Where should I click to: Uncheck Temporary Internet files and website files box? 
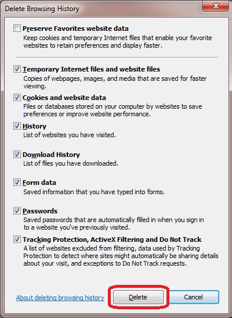pyautogui.click(x=17, y=69)
